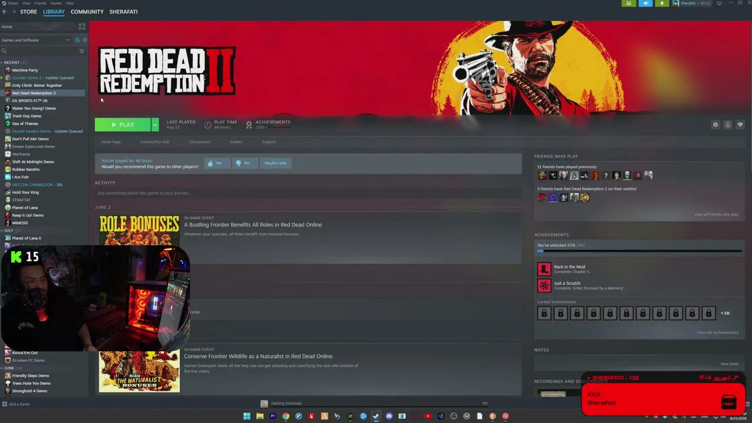Open Adobe Premiere Pro from the taskbar
Viewport: 752px width, 423px height.
coord(273,417)
